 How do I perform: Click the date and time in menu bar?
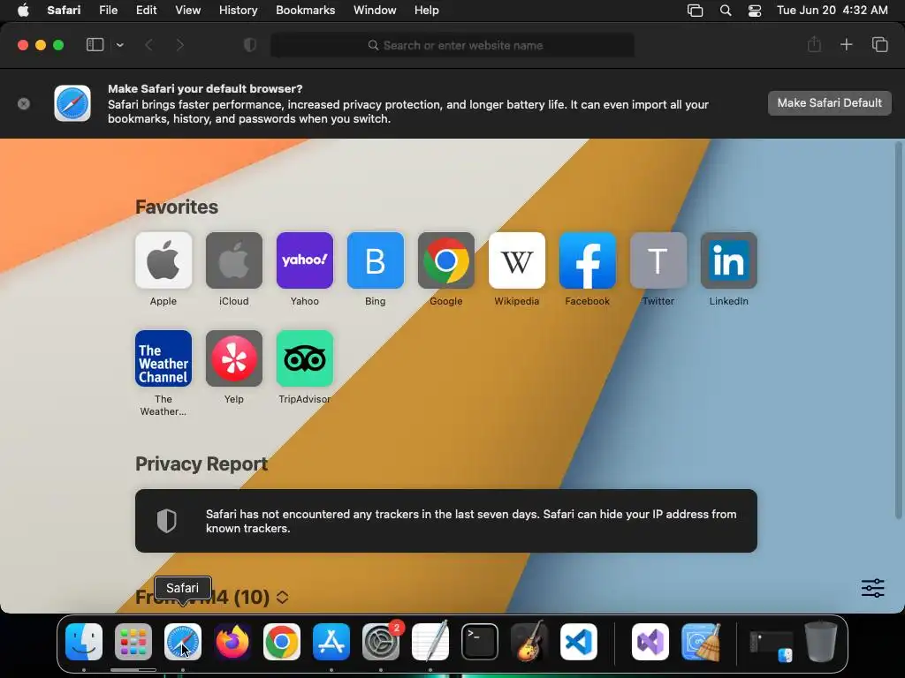pyautogui.click(x=833, y=11)
